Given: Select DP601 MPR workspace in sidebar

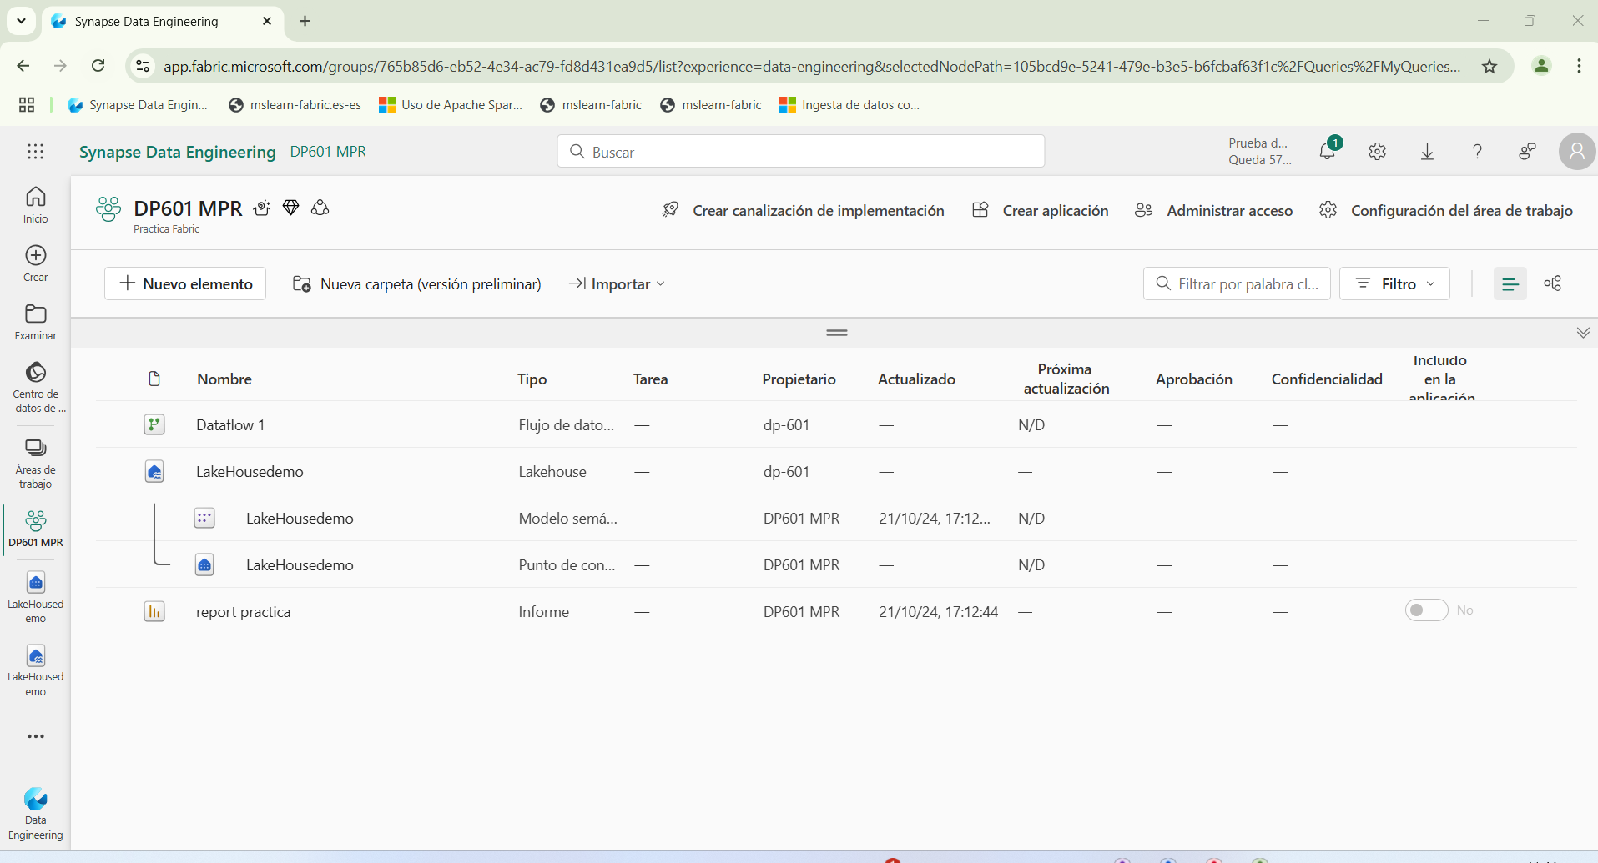Looking at the screenshot, I should [35, 529].
